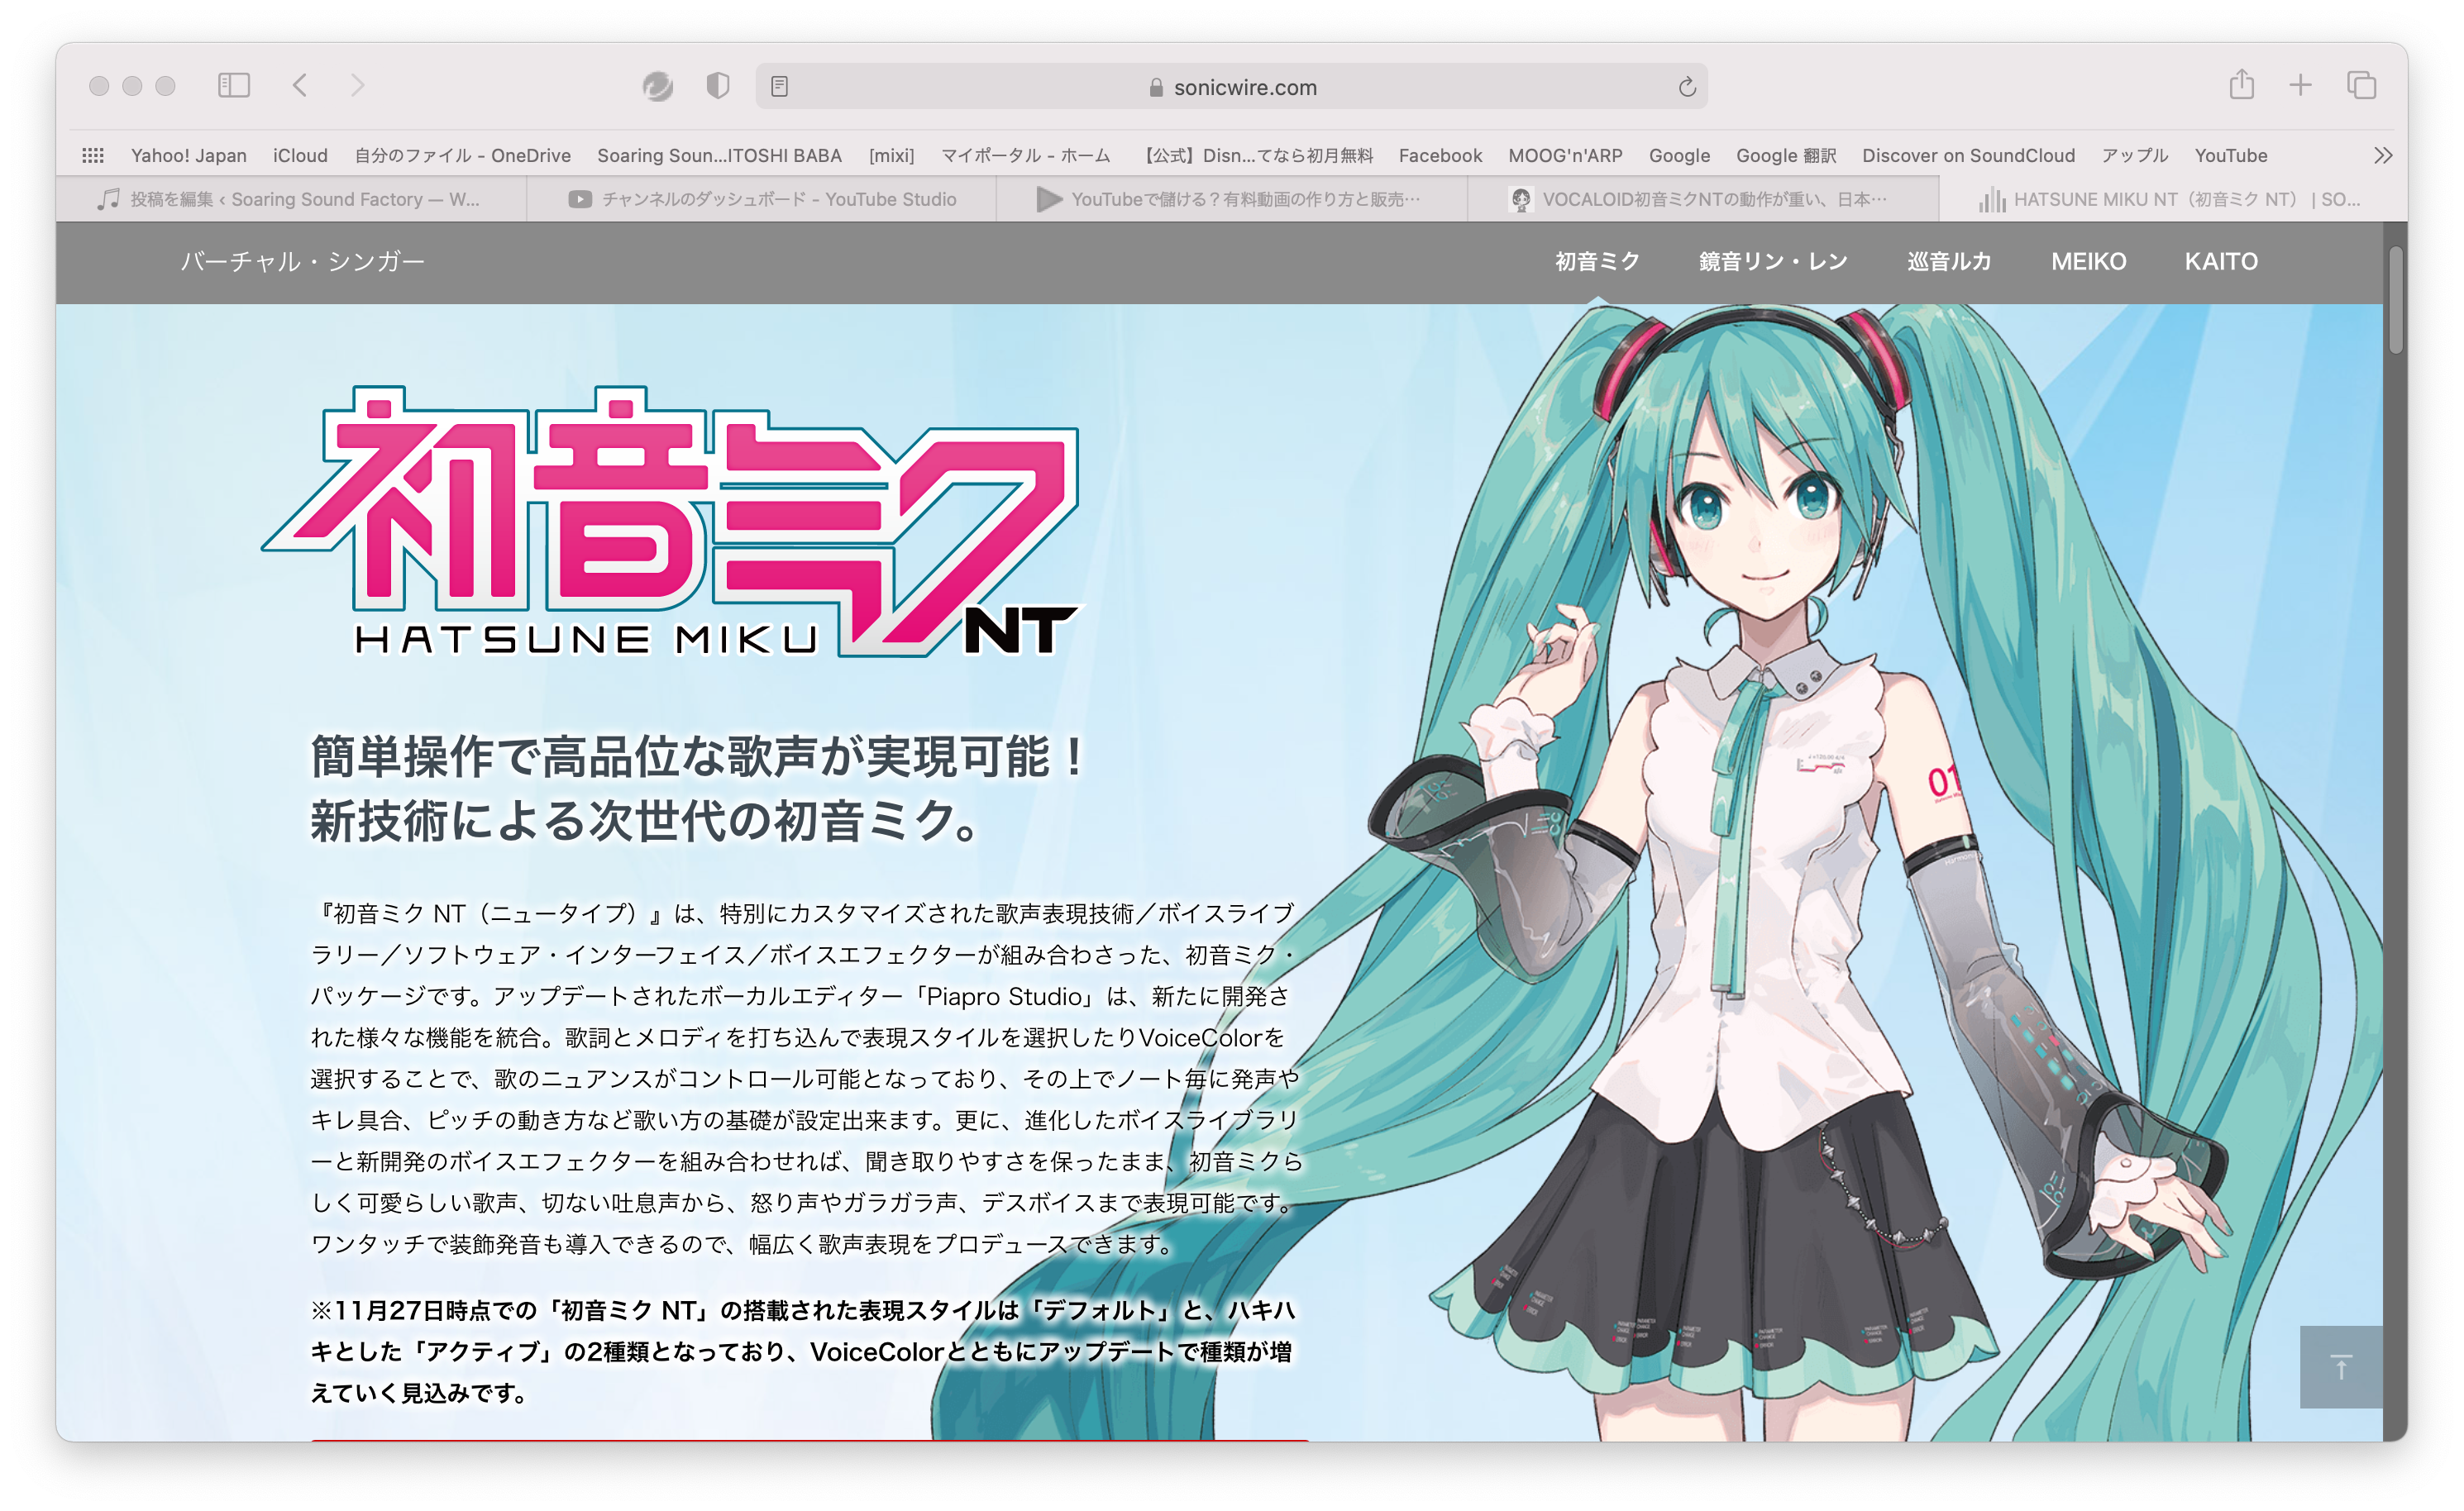The height and width of the screenshot is (1511, 2464).
Task: Click the scroll-to-top arrow button
Action: (2340, 1366)
